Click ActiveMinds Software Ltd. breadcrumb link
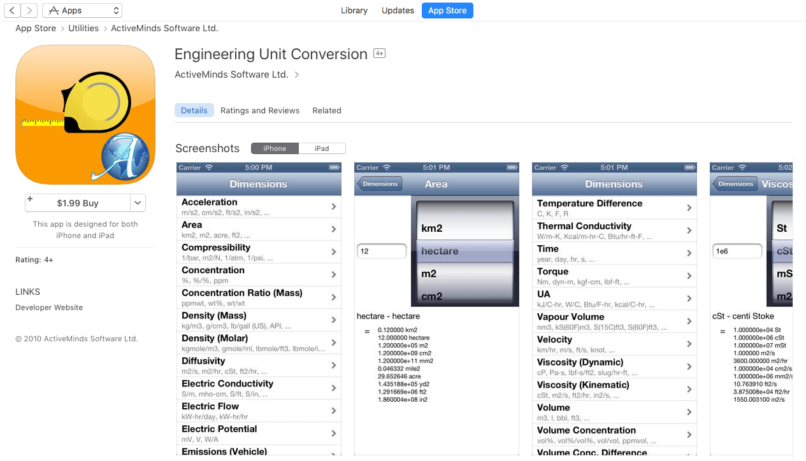Viewport: 806px width, 461px height. click(x=164, y=28)
